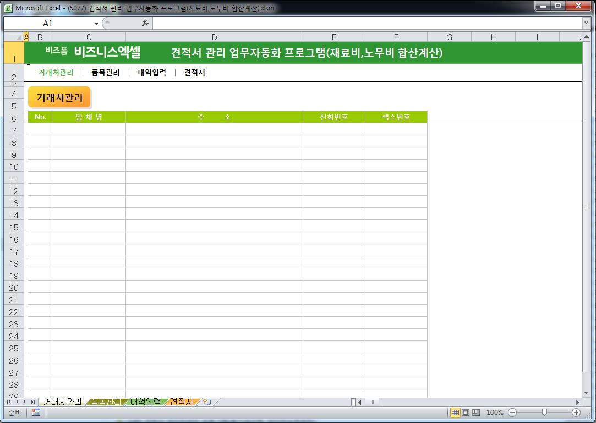596x423 pixels.
Task: Click the No. column header cell
Action: click(40, 117)
